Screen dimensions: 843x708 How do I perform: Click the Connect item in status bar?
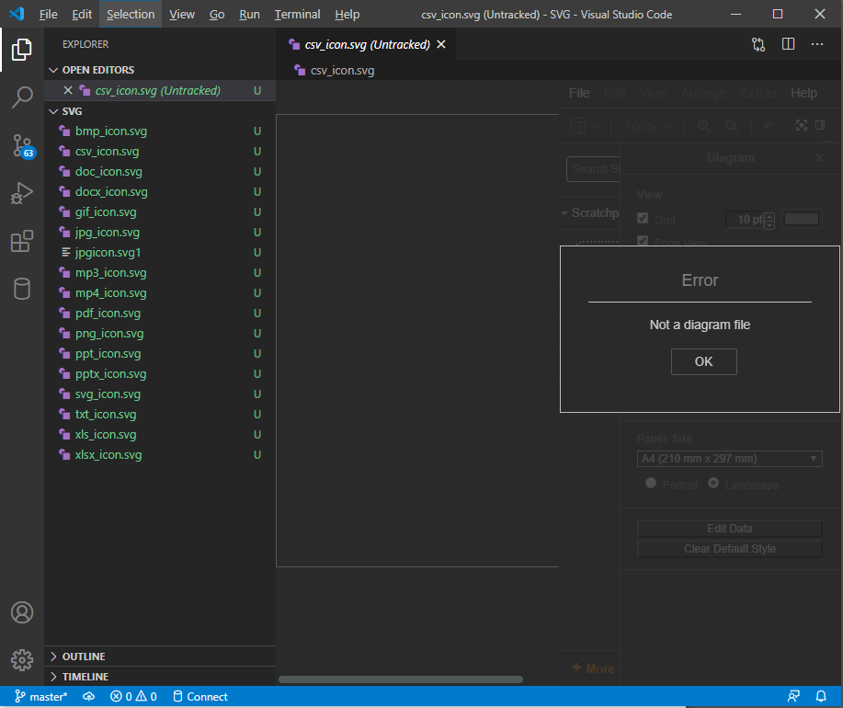200,697
